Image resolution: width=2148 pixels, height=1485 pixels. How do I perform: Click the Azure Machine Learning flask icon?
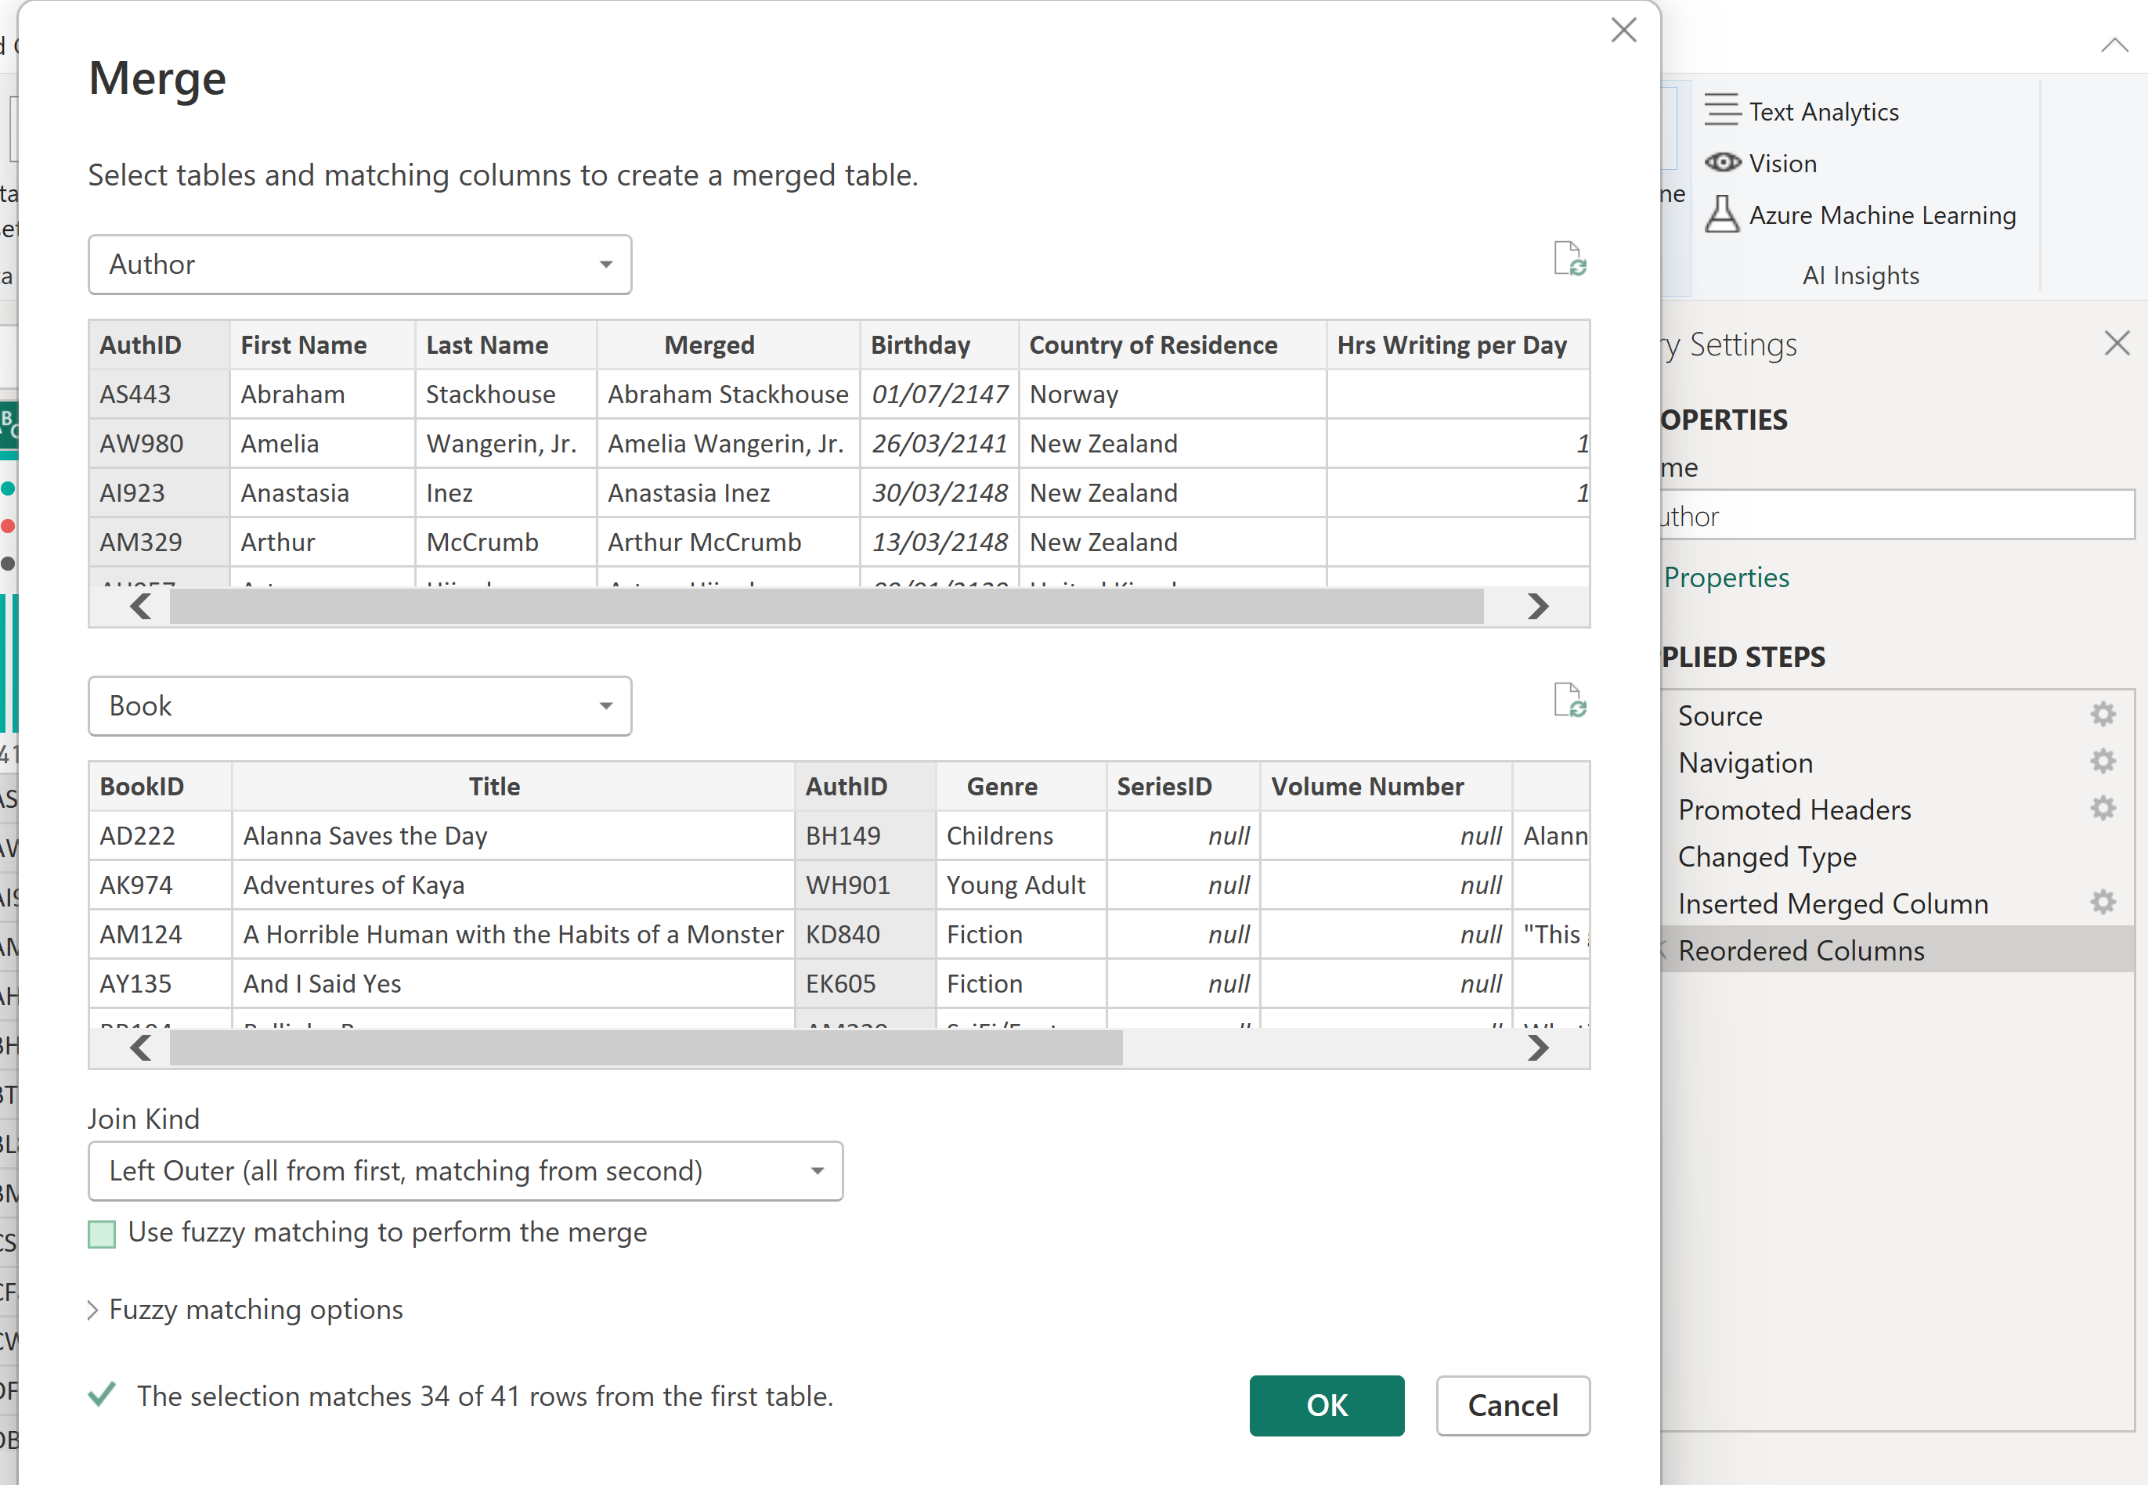coord(1722,214)
